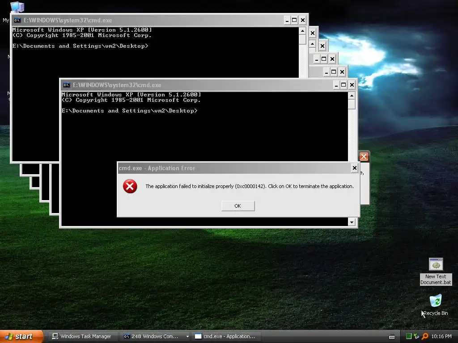This screenshot has height=343, width=458.
Task: Maximize the front cmd.exe window
Action: point(344,85)
